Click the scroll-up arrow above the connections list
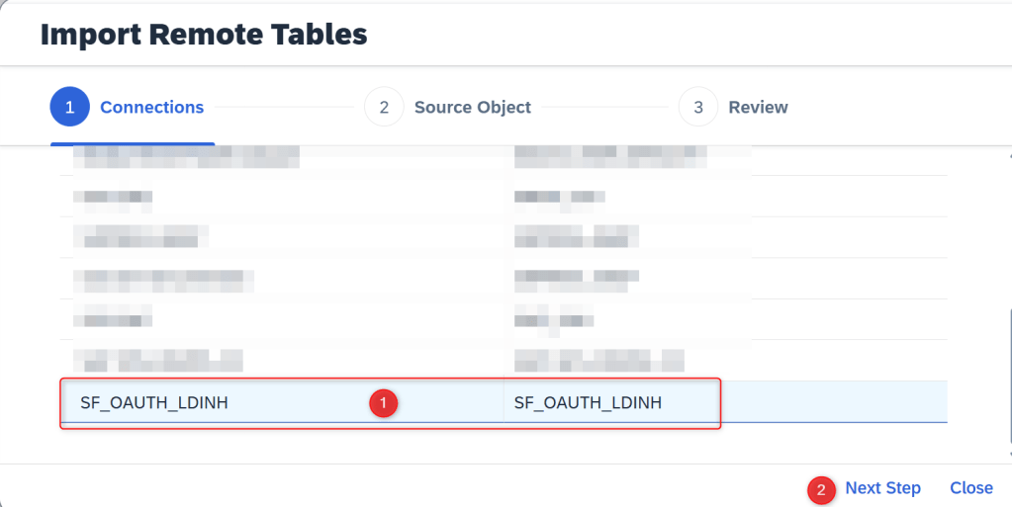 [x=1008, y=155]
